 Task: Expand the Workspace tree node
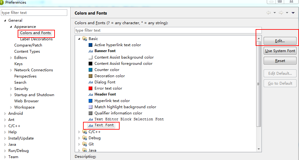[11, 107]
